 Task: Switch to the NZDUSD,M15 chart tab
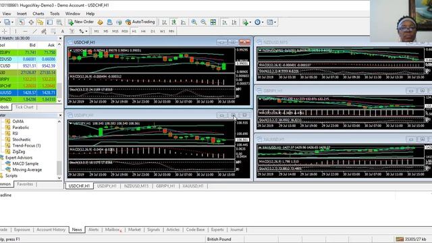pyautogui.click(x=136, y=186)
